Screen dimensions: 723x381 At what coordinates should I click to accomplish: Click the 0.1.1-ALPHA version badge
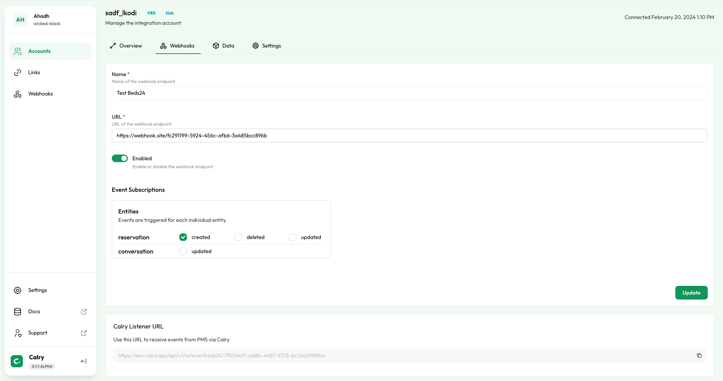pyautogui.click(x=42, y=367)
